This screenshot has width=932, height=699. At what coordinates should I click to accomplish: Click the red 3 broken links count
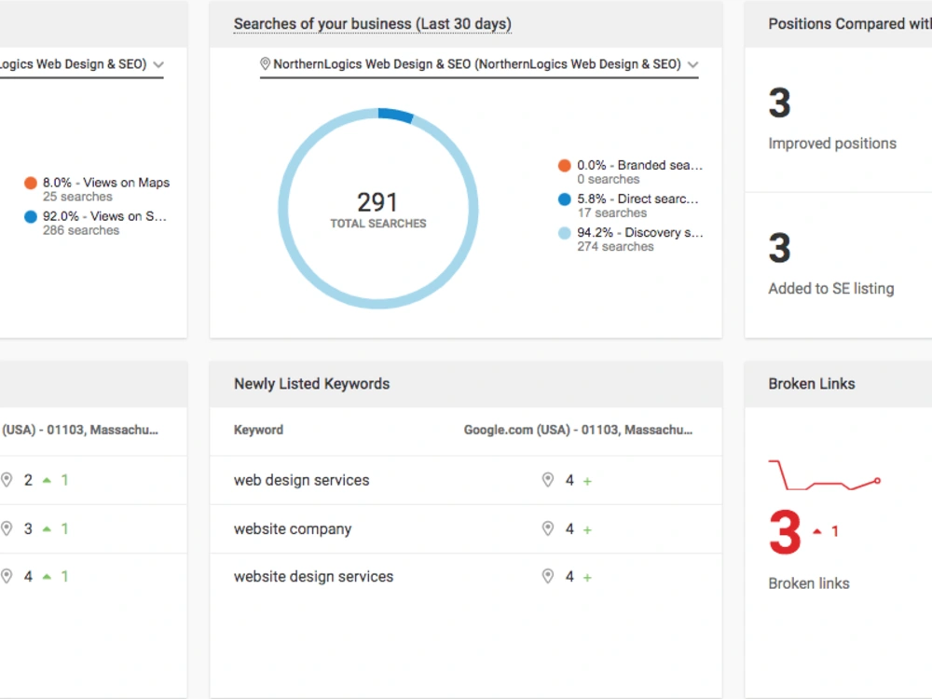click(785, 531)
